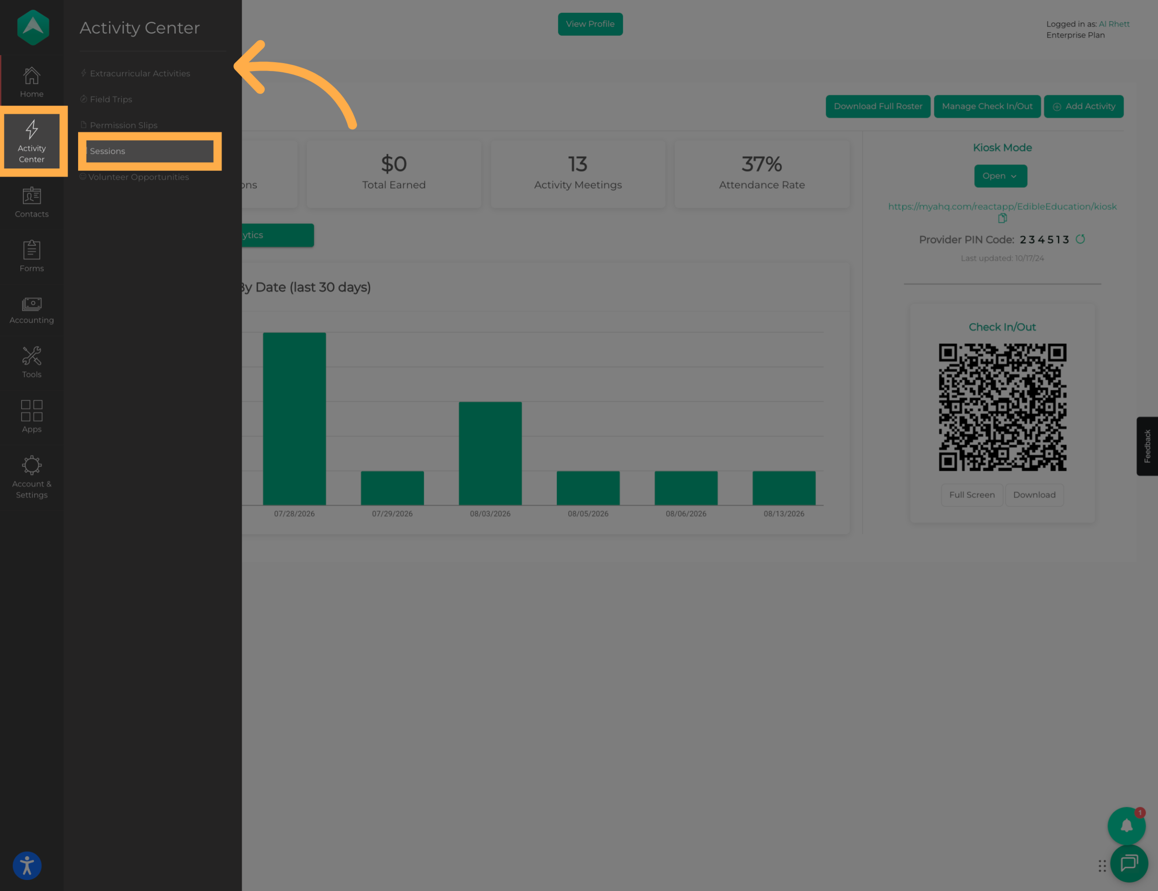This screenshot has height=891, width=1158.
Task: Open Tools in the sidebar
Action: pos(32,362)
